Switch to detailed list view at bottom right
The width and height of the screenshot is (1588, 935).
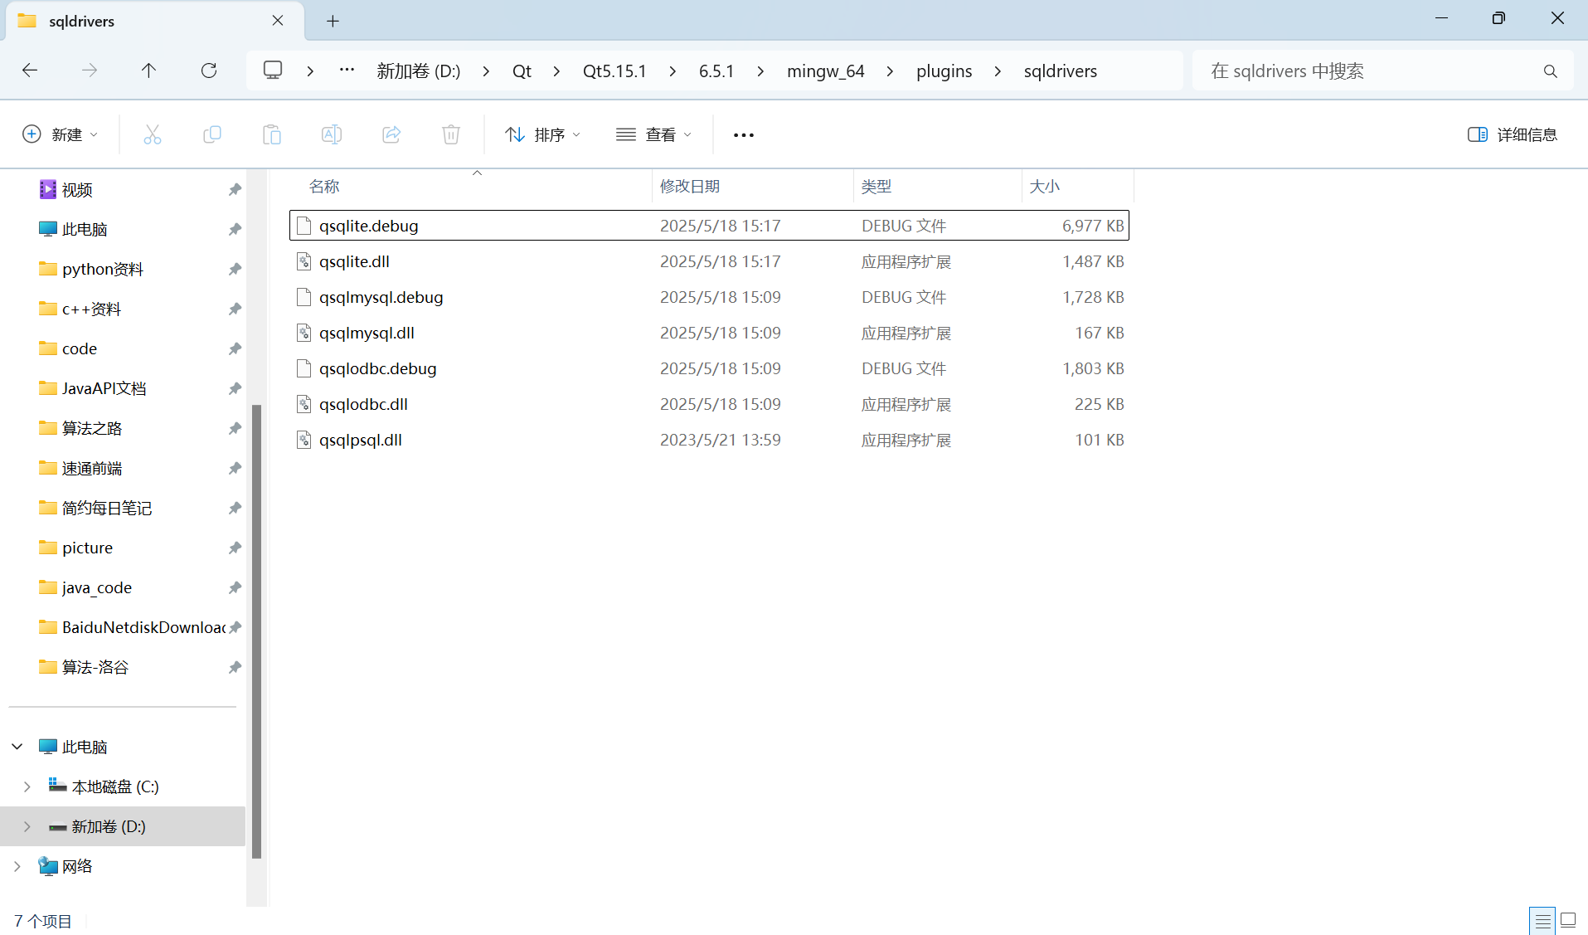(1542, 920)
